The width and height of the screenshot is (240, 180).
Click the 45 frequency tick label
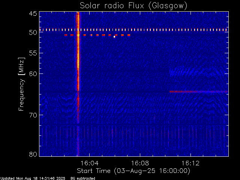coord(33,13)
